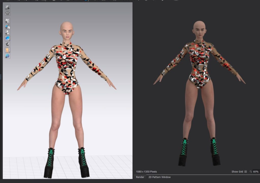Open the white shirt garment display icon
This screenshot has width=260, height=183.
click(8, 21)
